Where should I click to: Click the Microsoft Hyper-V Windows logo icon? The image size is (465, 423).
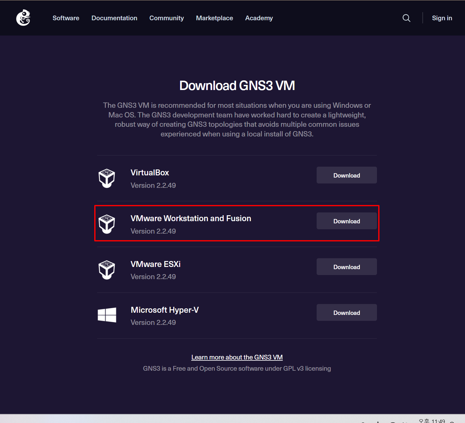click(x=107, y=315)
